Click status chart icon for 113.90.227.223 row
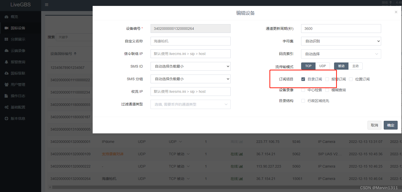402x192 pixels. (x=241, y=166)
